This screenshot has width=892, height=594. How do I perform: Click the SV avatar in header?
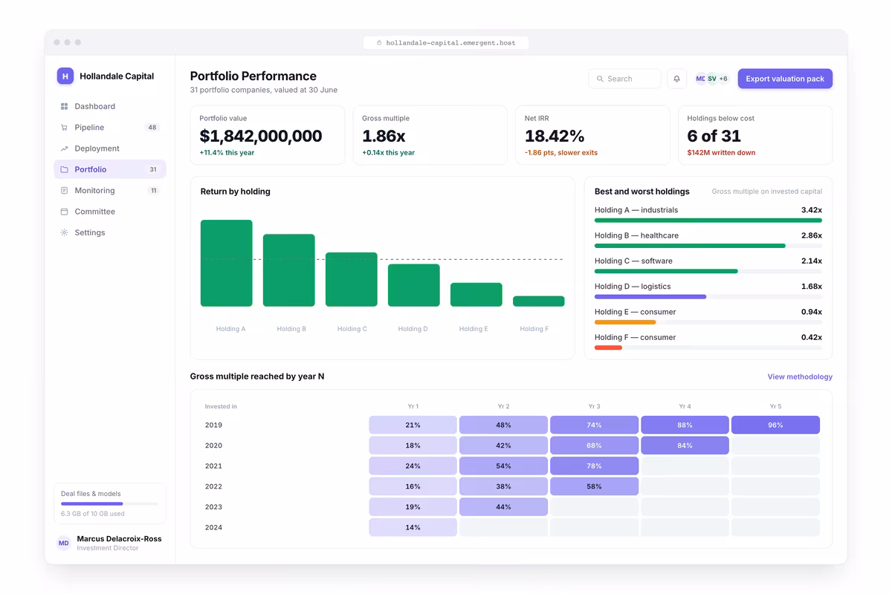pos(712,79)
